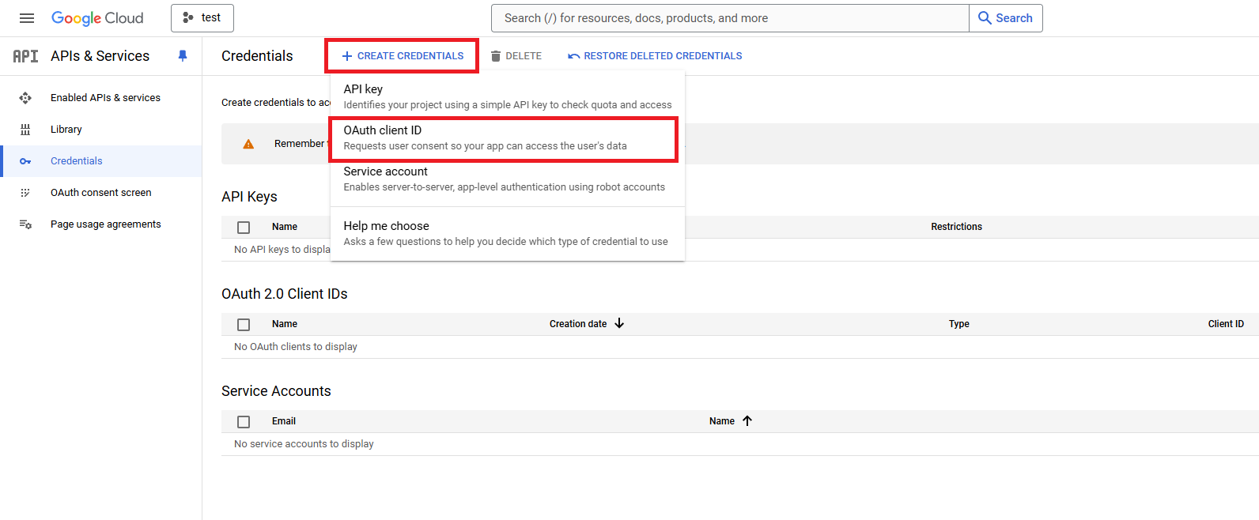Tick the API Keys select-all checkbox
Image resolution: width=1259 pixels, height=520 pixels.
point(244,228)
